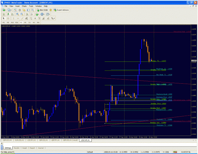Select the crosshair tool

point(8,18)
